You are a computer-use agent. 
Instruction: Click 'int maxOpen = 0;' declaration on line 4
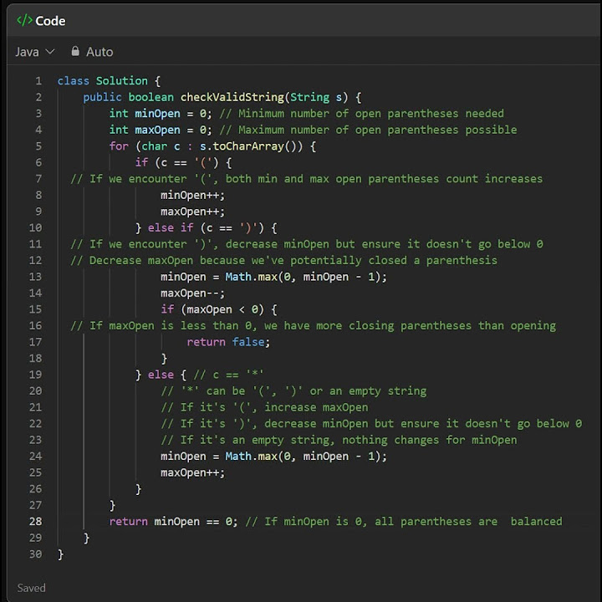161,130
